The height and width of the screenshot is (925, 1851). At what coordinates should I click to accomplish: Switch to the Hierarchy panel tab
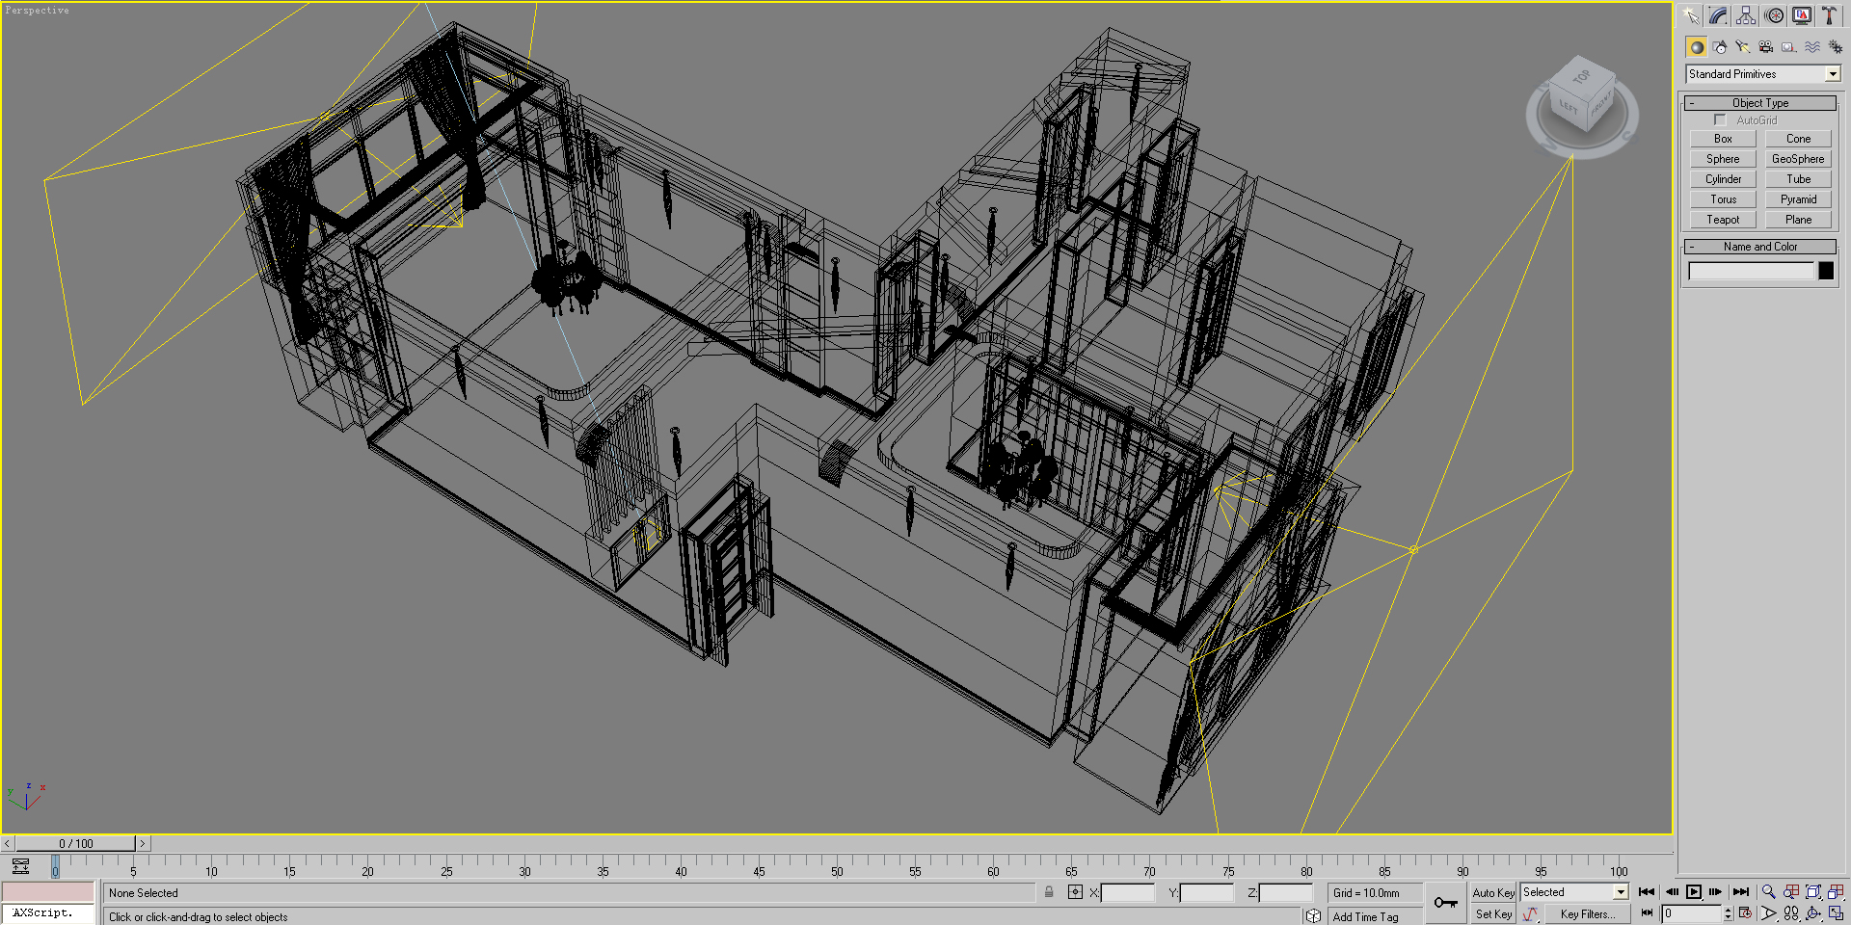tap(1746, 15)
